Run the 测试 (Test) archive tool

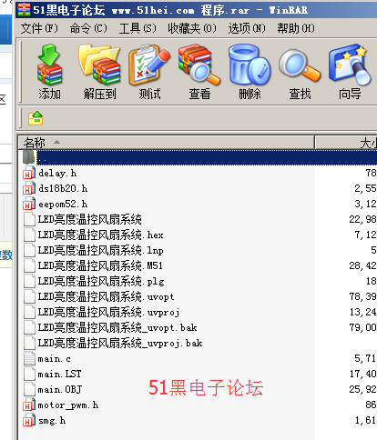tap(149, 72)
